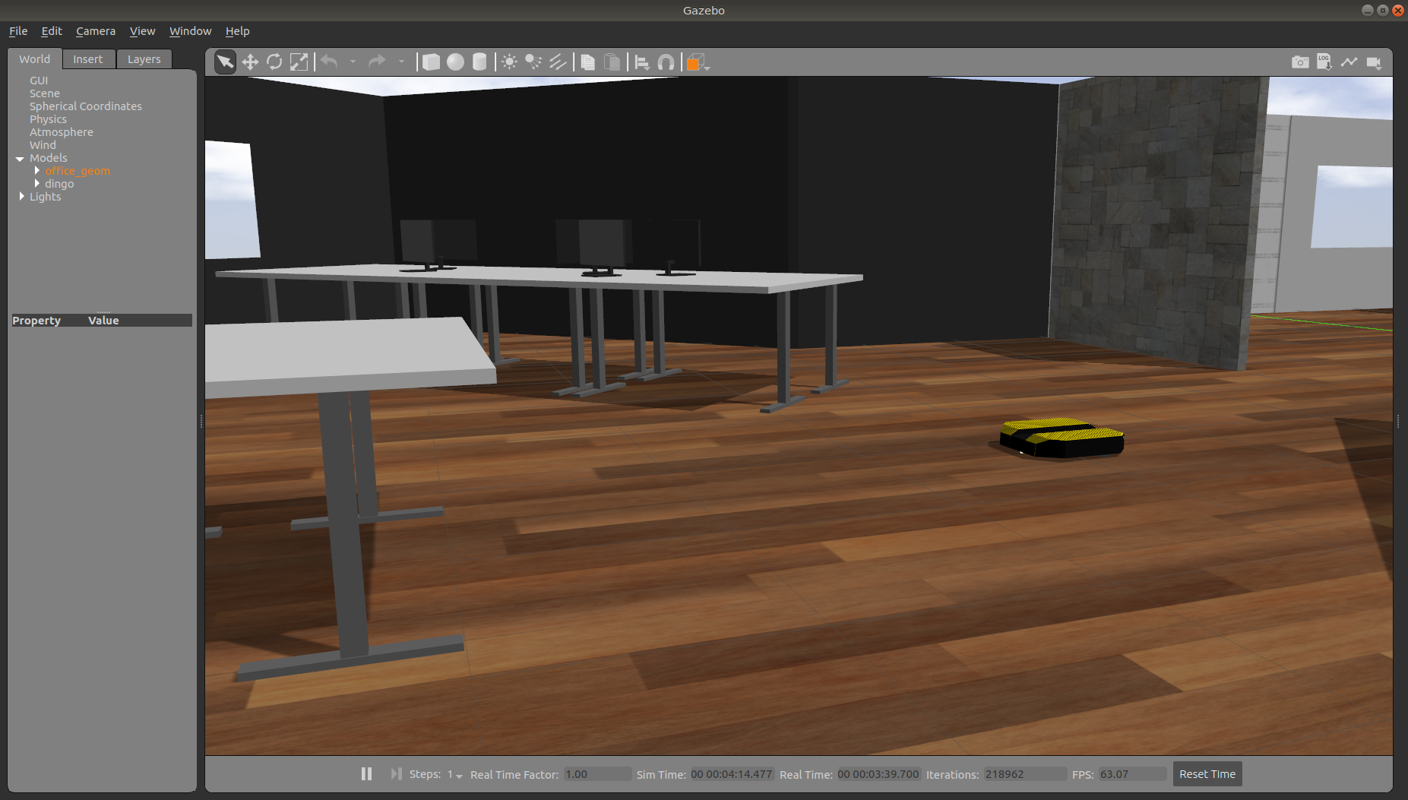This screenshot has width=1408, height=800.
Task: Insert a sphere shape
Action: pos(455,62)
